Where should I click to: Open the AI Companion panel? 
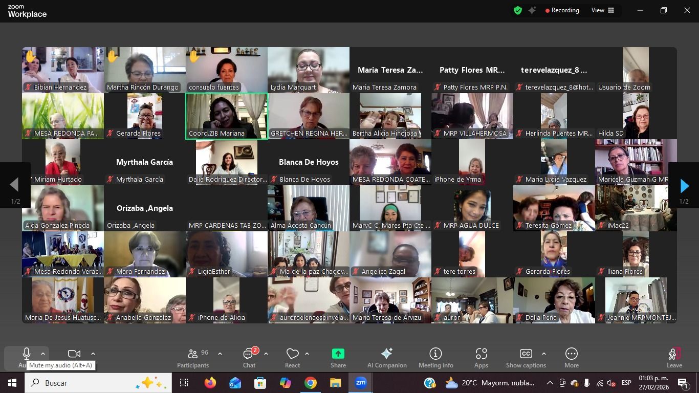click(387, 358)
